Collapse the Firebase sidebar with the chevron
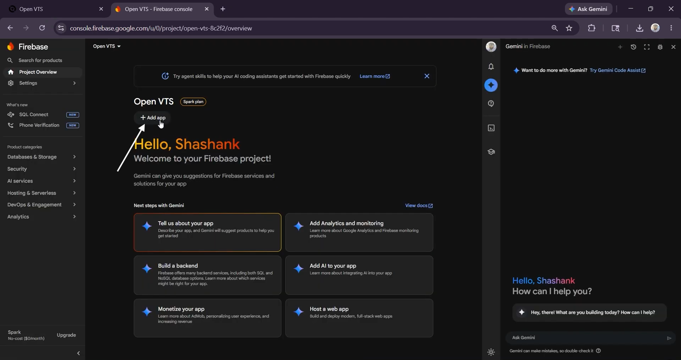The height and width of the screenshot is (360, 681). click(78, 353)
